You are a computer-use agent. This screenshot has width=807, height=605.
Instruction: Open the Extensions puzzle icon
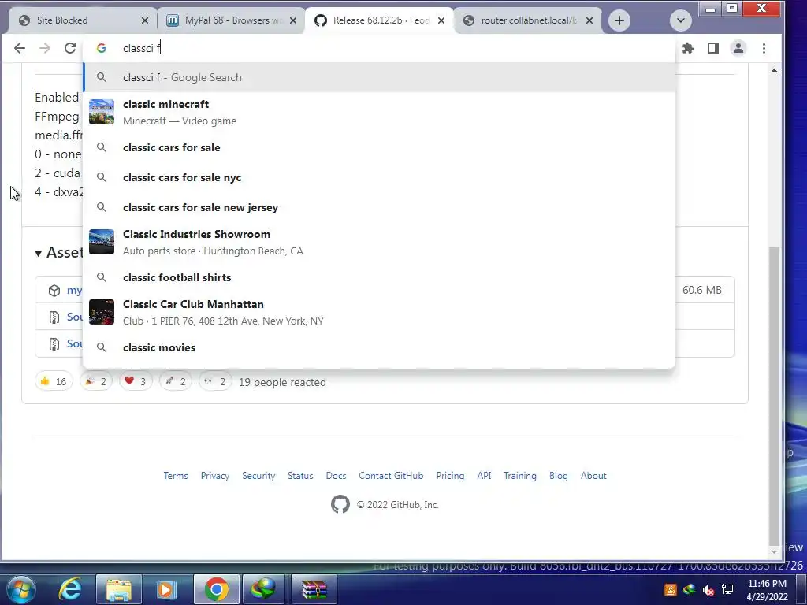(x=688, y=48)
